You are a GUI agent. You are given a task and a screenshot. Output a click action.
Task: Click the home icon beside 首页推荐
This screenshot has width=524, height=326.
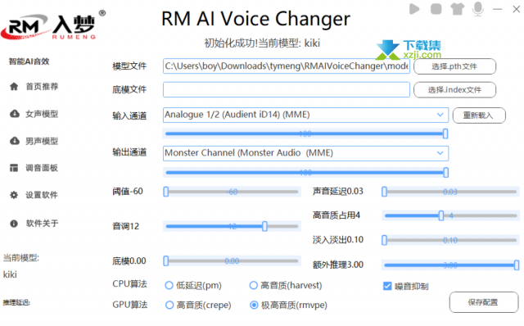[x=14, y=87]
